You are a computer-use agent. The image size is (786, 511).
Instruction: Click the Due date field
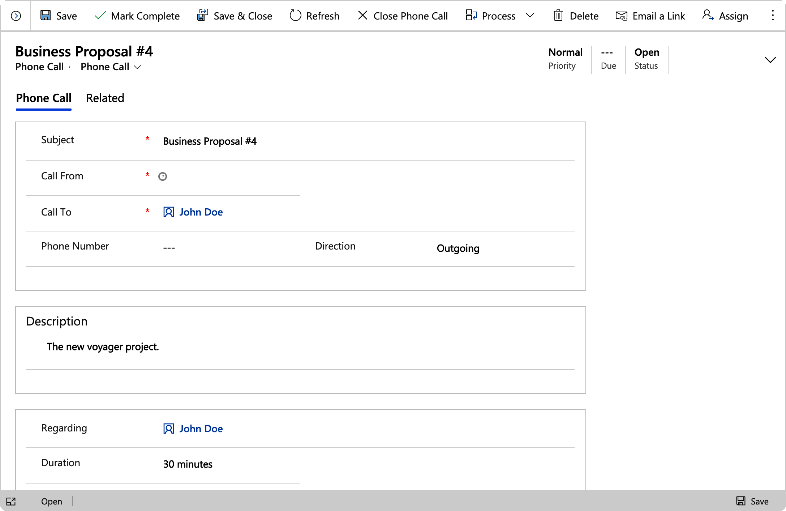(606, 52)
